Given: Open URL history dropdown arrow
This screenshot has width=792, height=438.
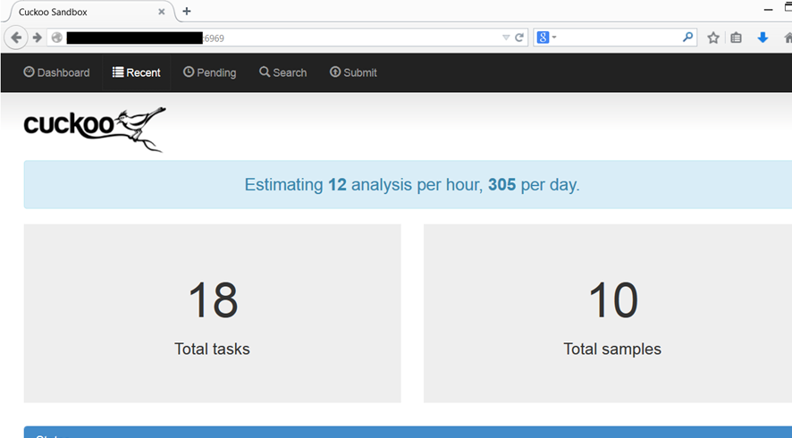Looking at the screenshot, I should pyautogui.click(x=506, y=38).
